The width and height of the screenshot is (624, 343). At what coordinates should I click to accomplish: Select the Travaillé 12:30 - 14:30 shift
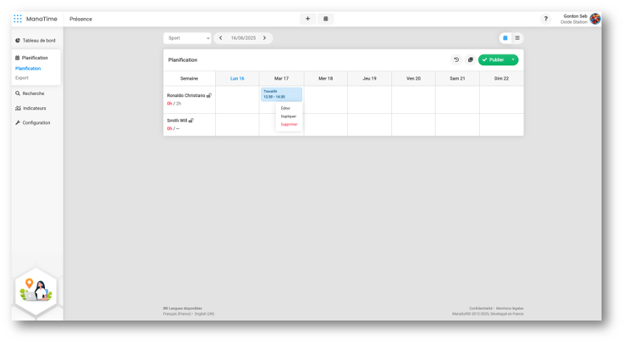pos(281,94)
